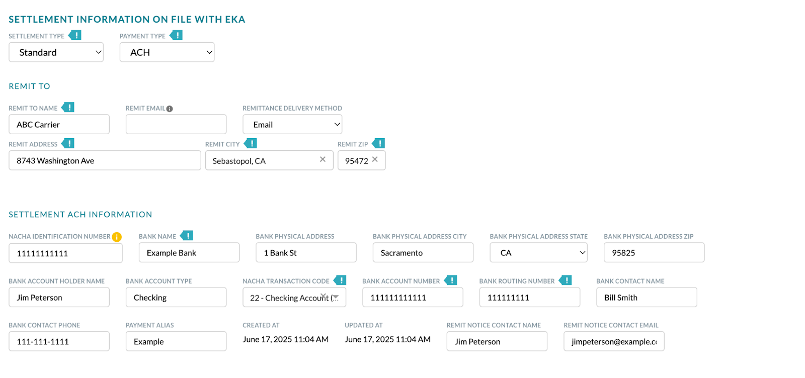Open the Settlement Type dropdown showing Standard
The image size is (805, 378).
[x=56, y=52]
